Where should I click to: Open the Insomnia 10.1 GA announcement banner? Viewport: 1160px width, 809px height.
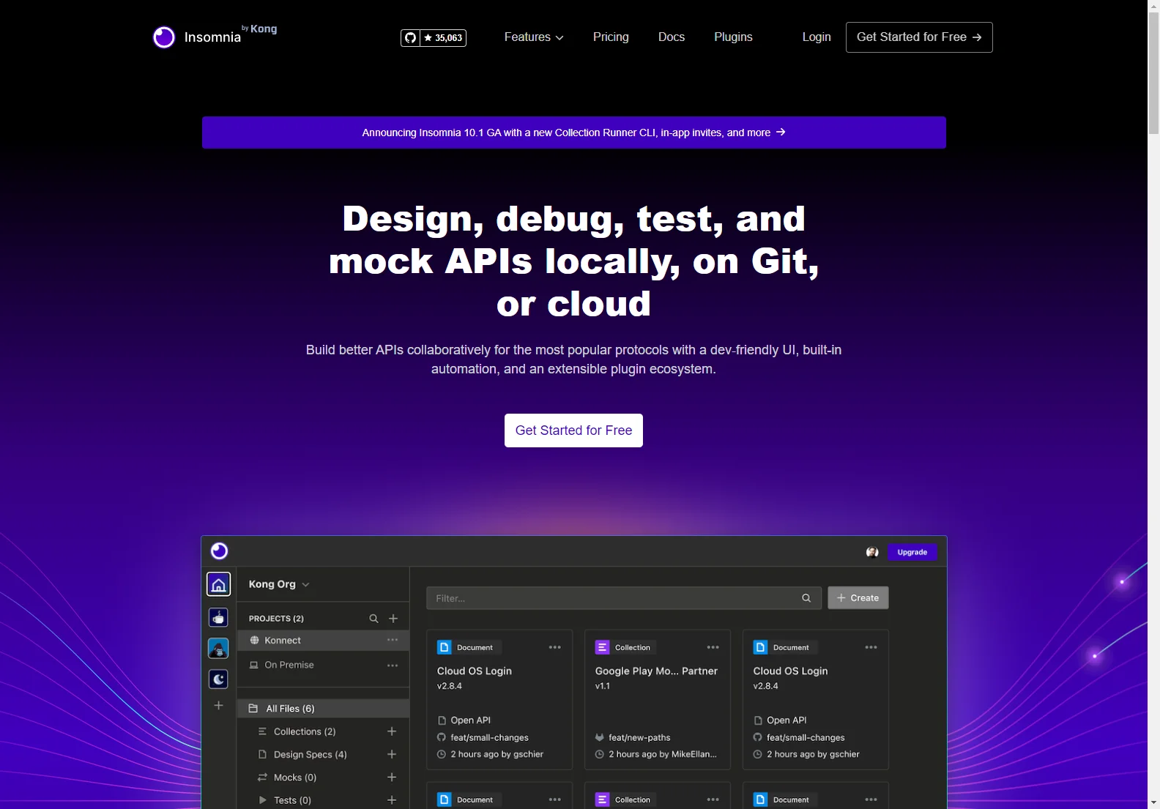[x=573, y=133]
